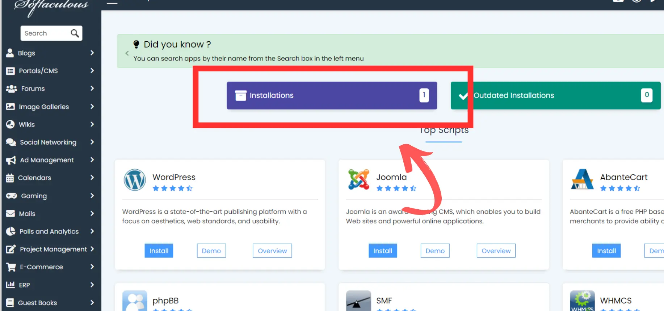This screenshot has width=664, height=311.
Task: Click the phpBB logo icon
Action: coord(135,301)
